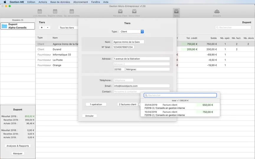The height and width of the screenshot is (159, 255).
Task: Sort by the Solde column header
Action: [x=213, y=38]
